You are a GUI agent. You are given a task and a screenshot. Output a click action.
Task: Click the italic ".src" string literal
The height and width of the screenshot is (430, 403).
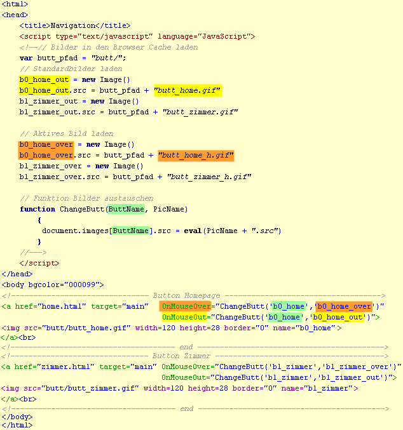coord(265,231)
